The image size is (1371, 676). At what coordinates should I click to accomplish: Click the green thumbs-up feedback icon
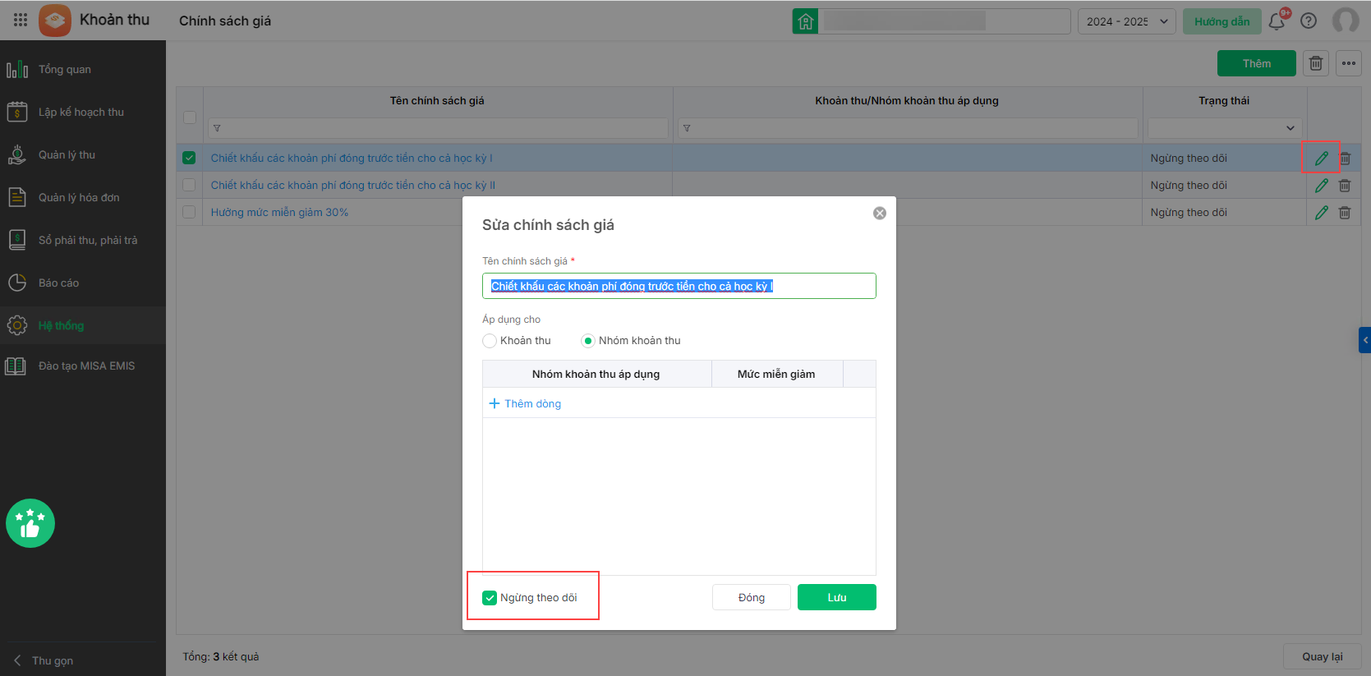coord(30,523)
